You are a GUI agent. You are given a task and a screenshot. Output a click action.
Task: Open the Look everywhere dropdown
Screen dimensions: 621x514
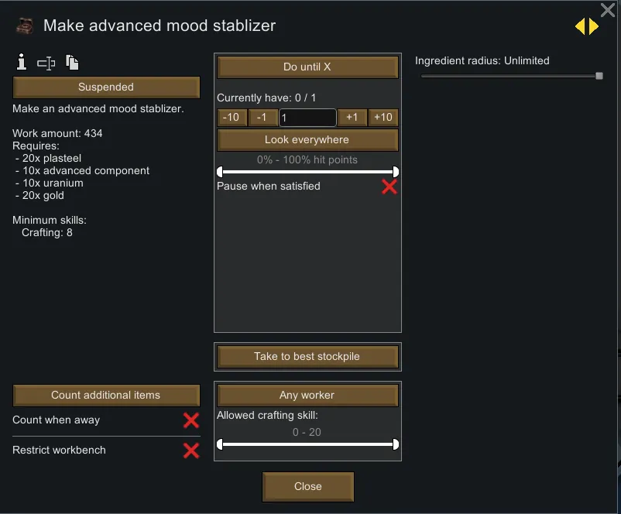pyautogui.click(x=307, y=140)
